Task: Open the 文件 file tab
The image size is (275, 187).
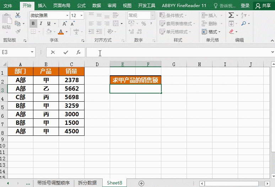Action: pos(8,6)
